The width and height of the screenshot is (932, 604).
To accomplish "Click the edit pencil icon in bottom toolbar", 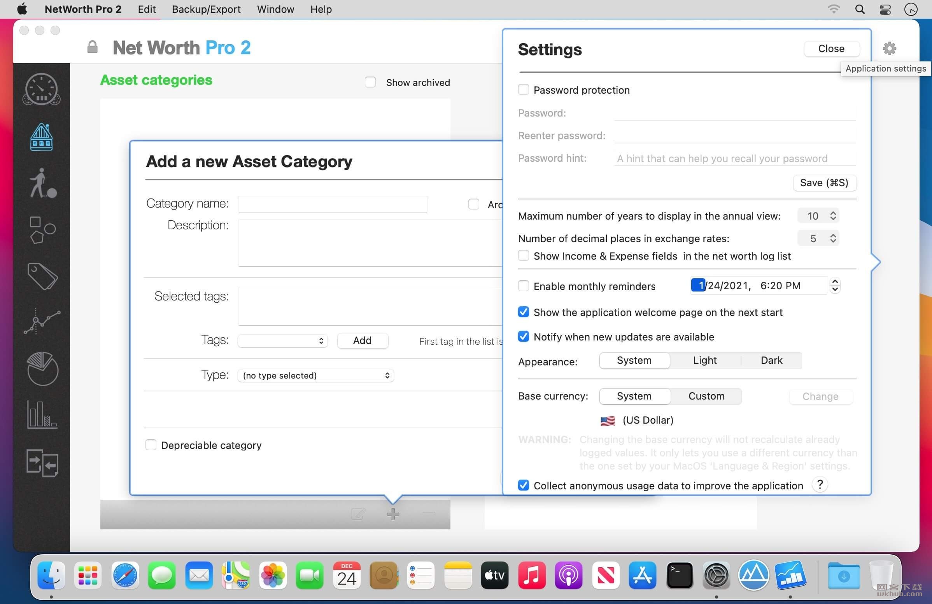I will [358, 514].
